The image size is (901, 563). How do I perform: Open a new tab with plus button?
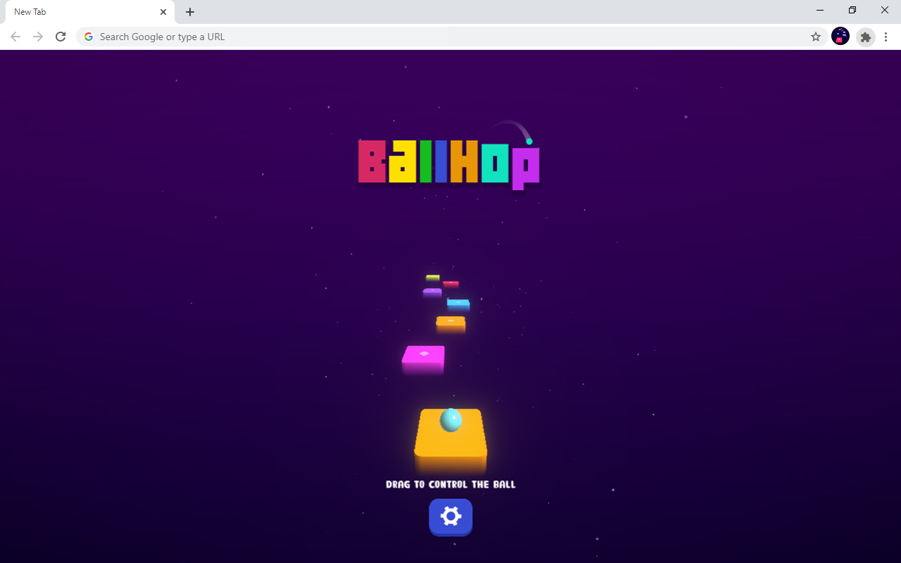click(x=190, y=12)
